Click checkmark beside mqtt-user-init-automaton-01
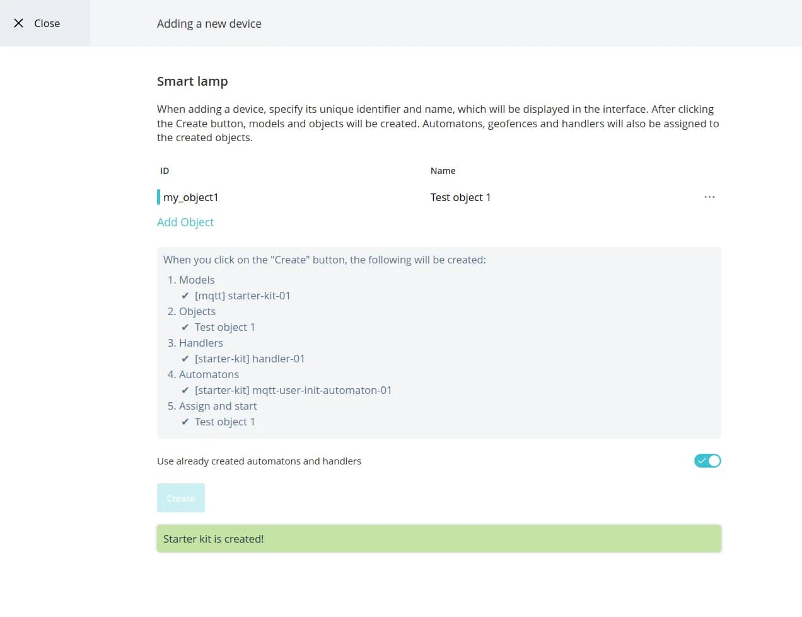Screen dimensions: 802x617 click(185, 390)
